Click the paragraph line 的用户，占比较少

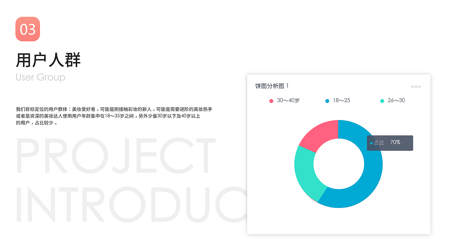click(x=36, y=123)
